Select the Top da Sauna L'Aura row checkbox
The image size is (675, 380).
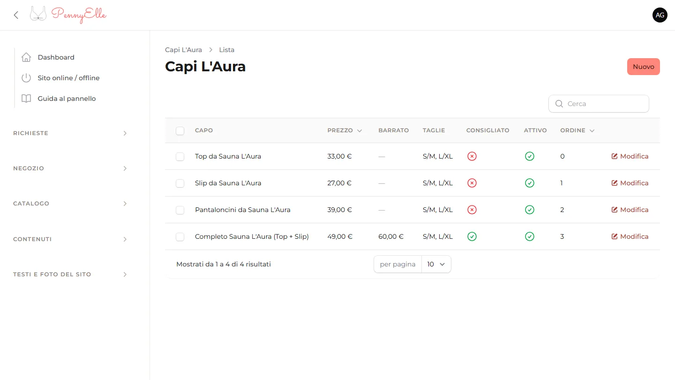click(x=180, y=157)
